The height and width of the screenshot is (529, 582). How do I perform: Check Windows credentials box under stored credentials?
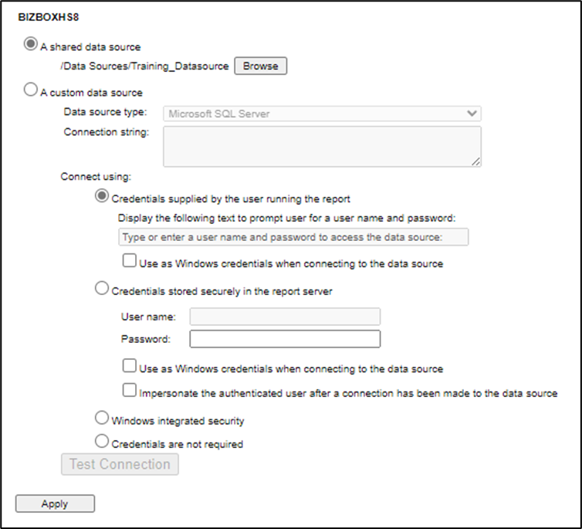[130, 366]
